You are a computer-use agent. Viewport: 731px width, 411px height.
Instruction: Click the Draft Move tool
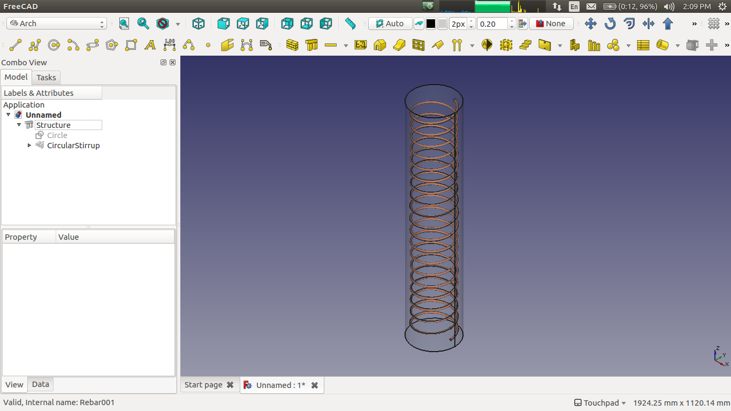pos(591,24)
